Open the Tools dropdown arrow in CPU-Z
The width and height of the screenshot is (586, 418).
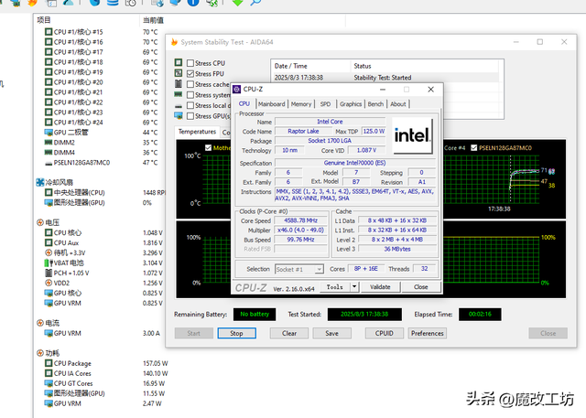tap(354, 286)
